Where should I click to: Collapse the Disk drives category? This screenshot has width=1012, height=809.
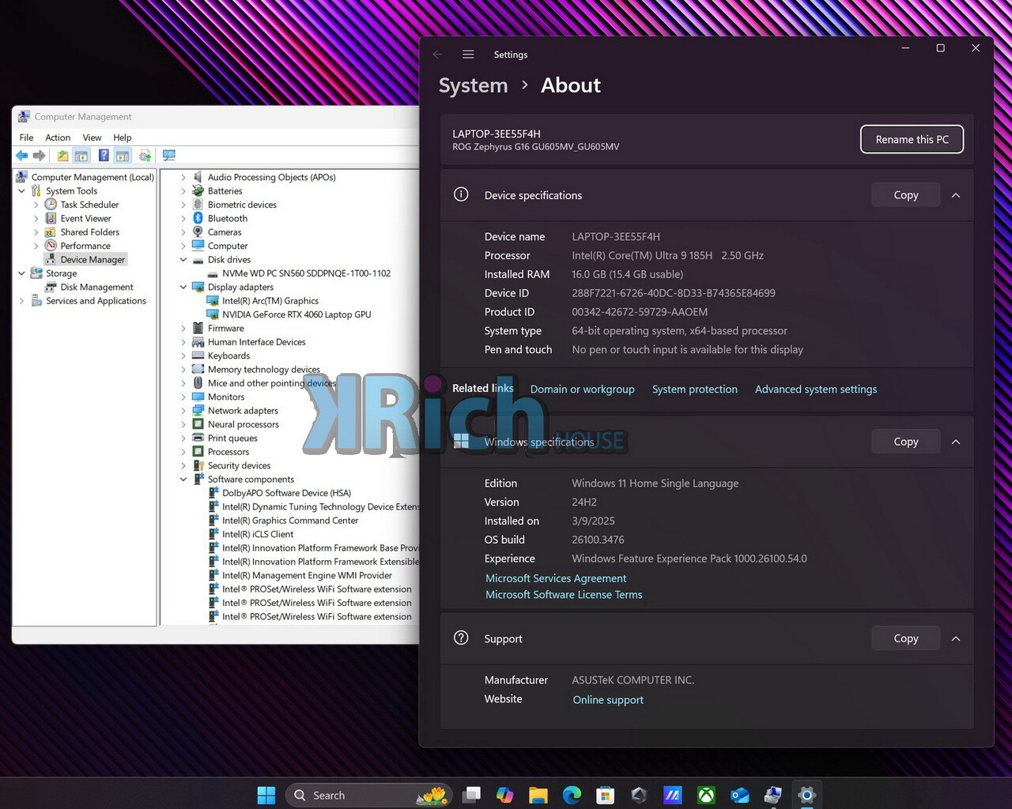(183, 260)
